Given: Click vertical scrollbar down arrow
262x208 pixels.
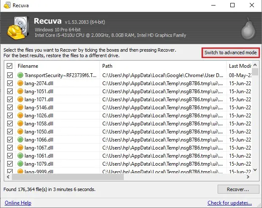Looking at the screenshot, I should [x=255, y=170].
